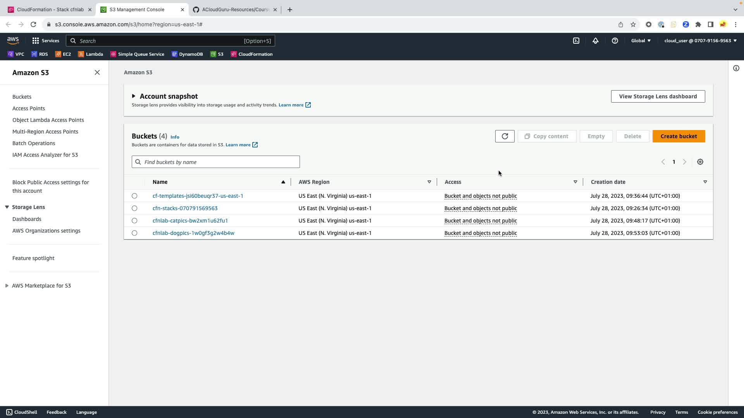744x418 pixels.
Task: Open the notifications bell icon
Action: [595, 41]
